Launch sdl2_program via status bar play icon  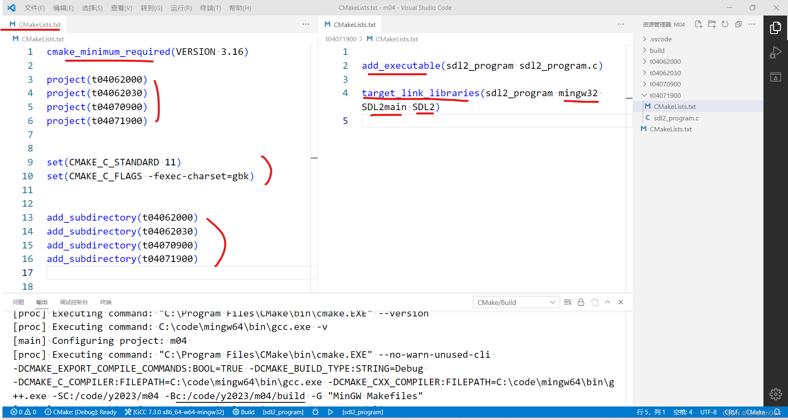331,412
